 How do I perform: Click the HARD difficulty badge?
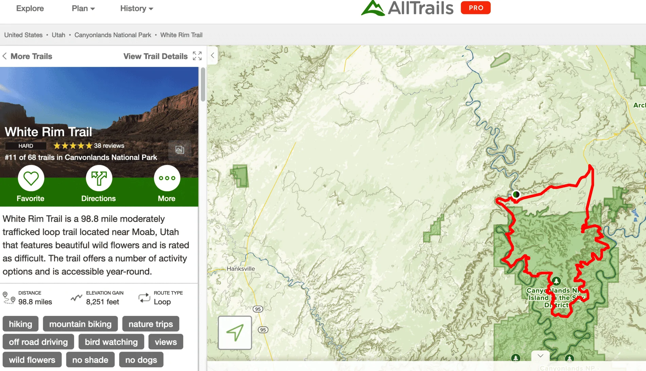coord(26,146)
